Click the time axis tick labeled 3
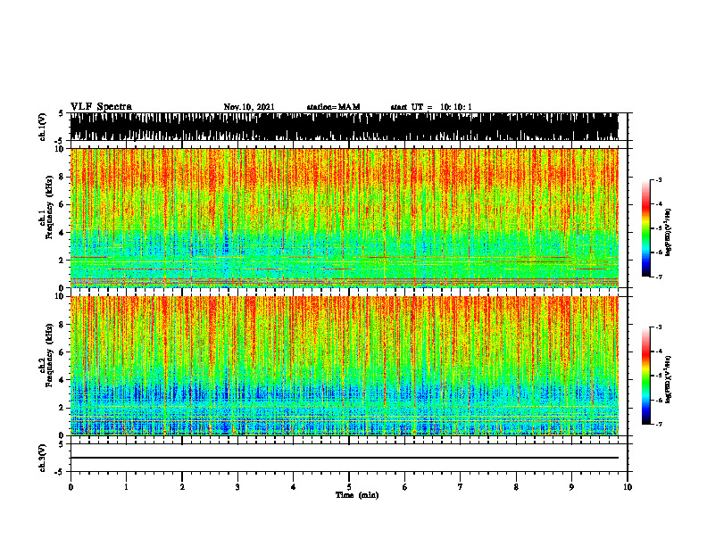 [x=237, y=487]
